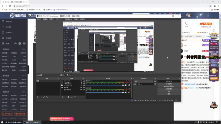Start the virtual camera in OBS
Image resolution: width=221 pixels, height=124 pixels.
point(169,86)
